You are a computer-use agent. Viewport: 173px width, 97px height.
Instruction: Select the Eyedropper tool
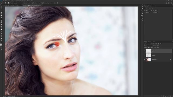1,16
